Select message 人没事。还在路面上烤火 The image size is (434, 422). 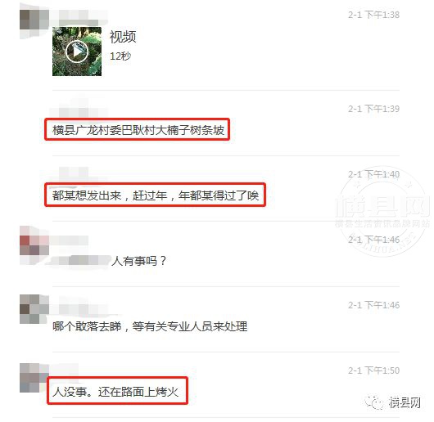[x=115, y=392]
